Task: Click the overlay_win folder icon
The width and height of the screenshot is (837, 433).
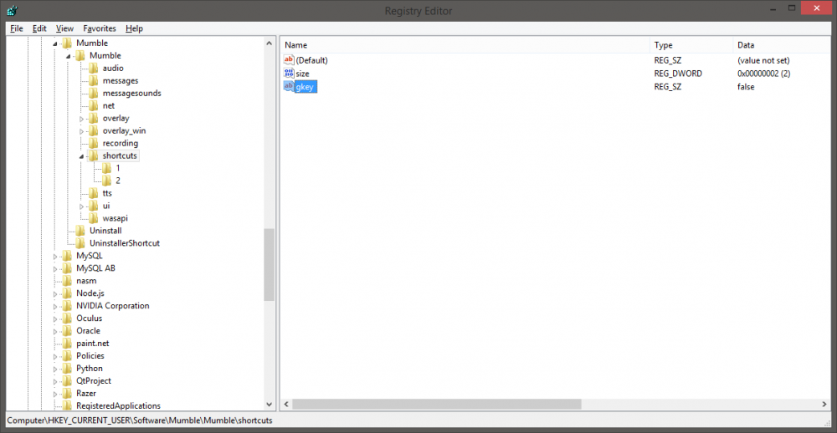Action: click(x=93, y=130)
